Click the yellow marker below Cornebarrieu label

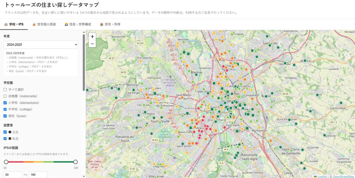click(x=141, y=61)
